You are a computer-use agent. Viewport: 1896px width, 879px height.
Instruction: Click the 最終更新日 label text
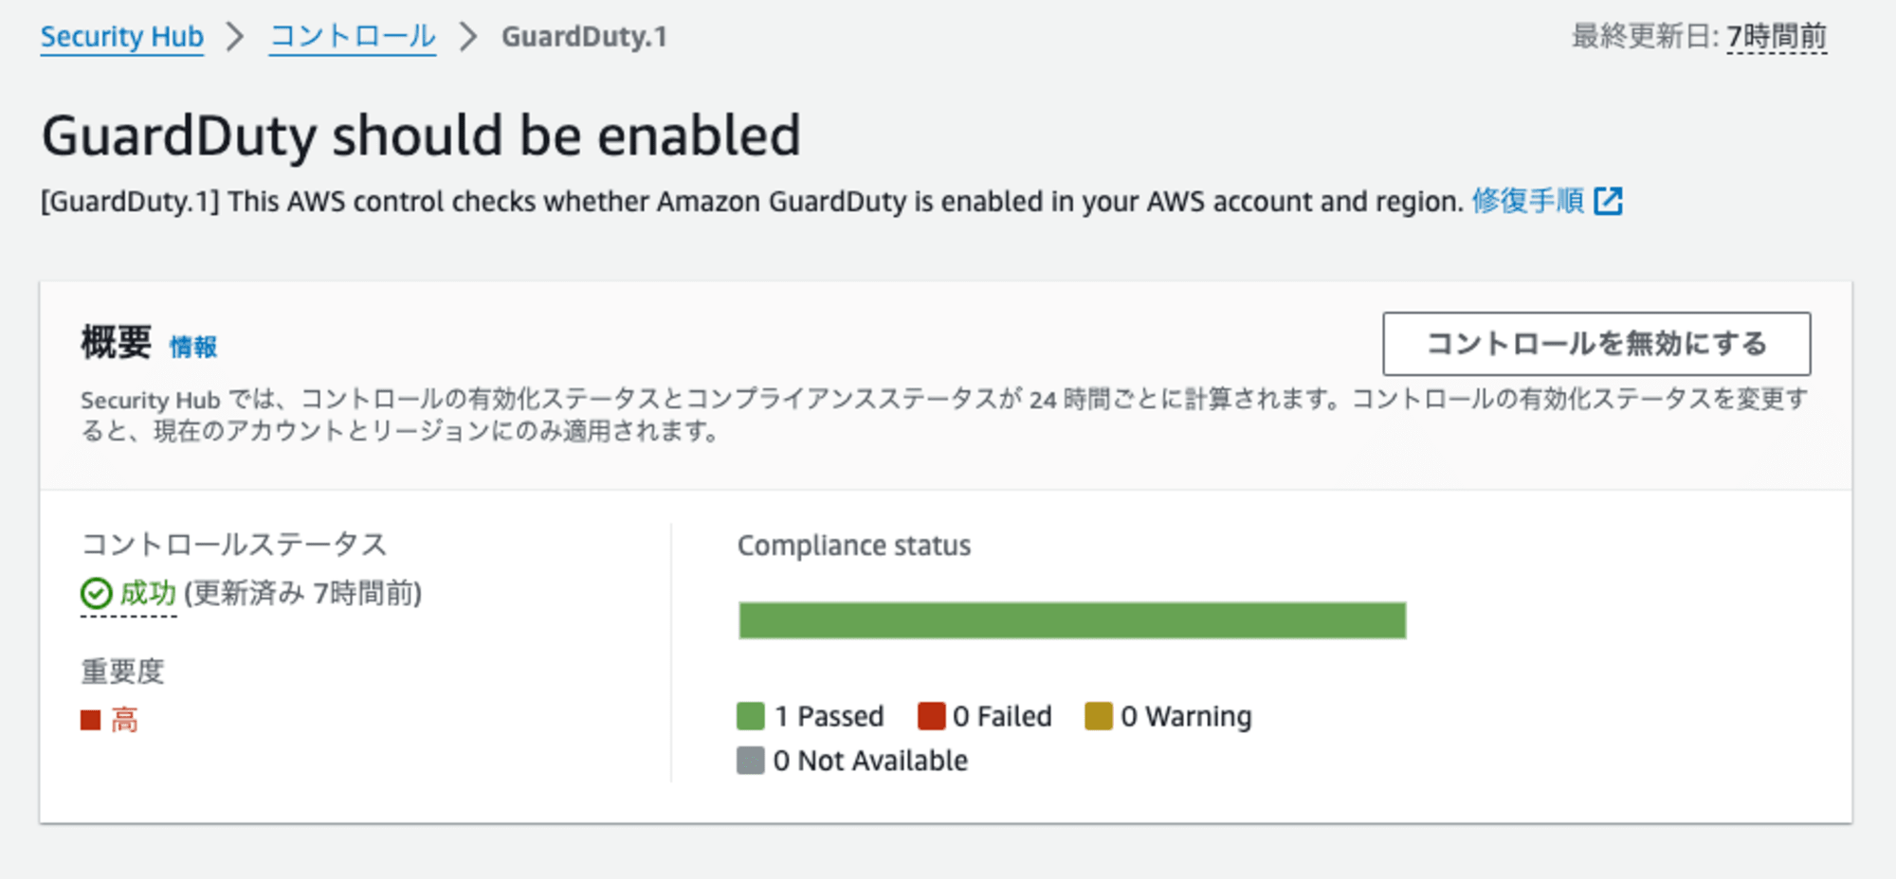(1645, 37)
